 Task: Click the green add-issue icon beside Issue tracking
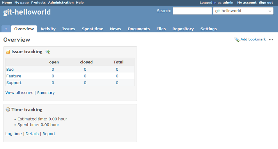tap(48, 52)
